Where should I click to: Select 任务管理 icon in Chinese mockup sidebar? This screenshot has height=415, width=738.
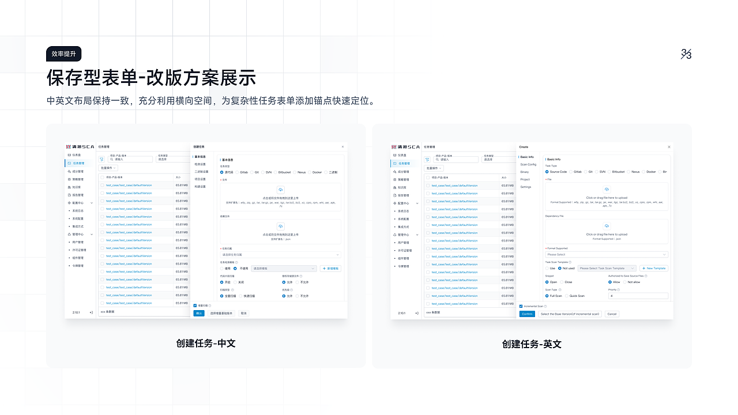70,163
